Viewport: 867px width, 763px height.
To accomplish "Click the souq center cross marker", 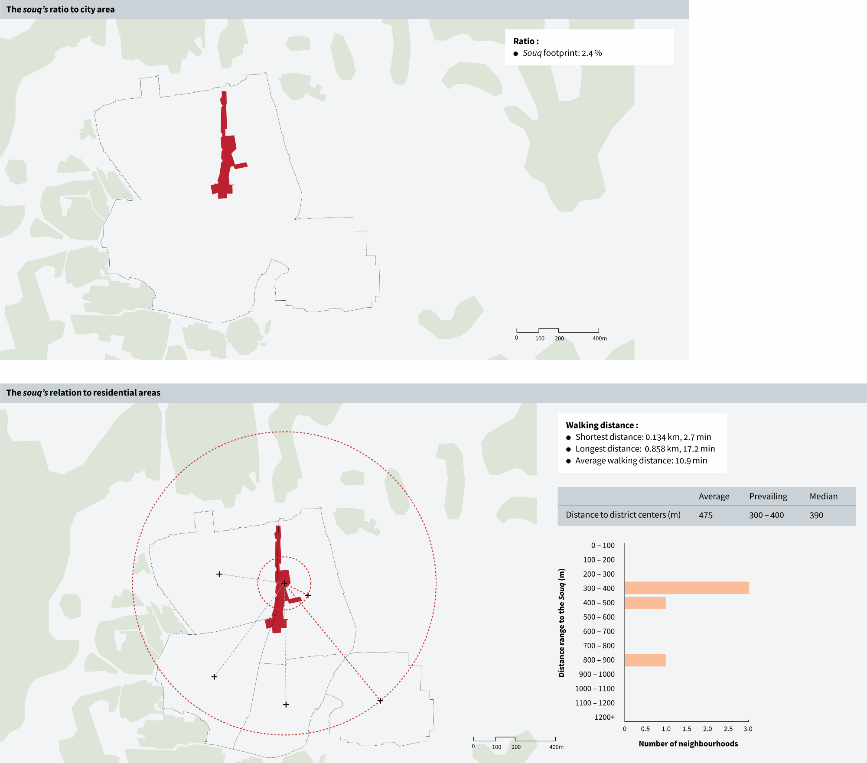I will (284, 583).
